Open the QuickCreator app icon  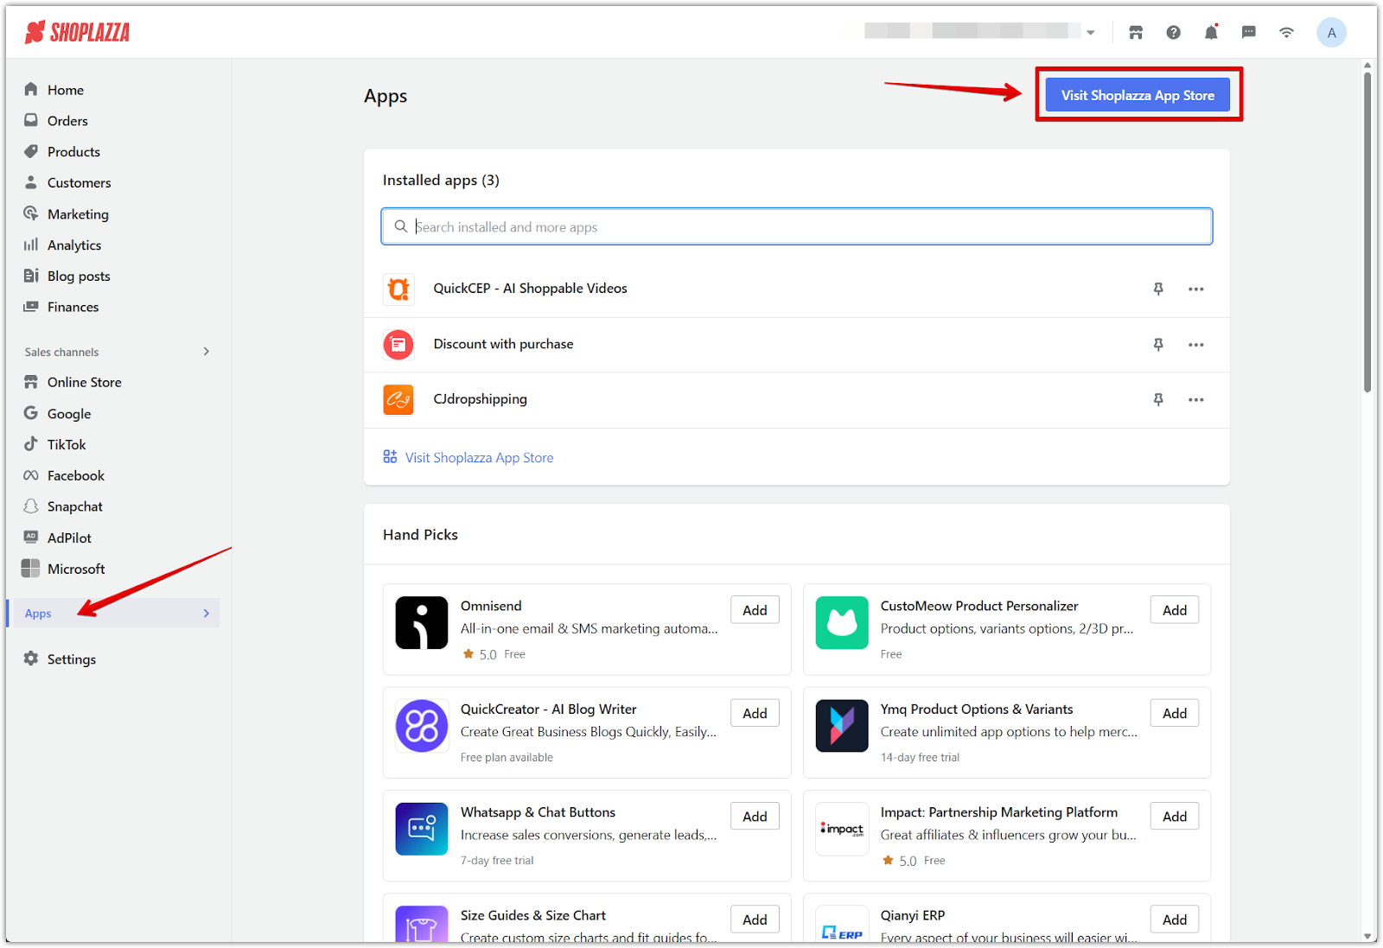pos(422,726)
